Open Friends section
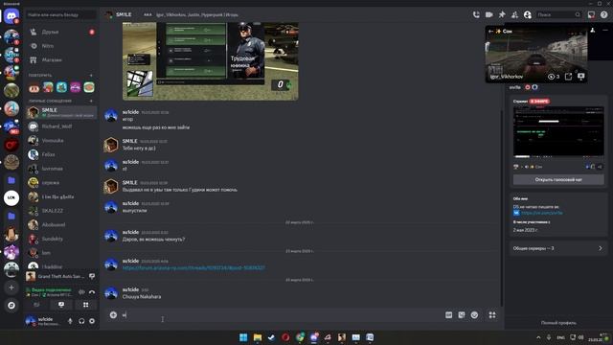Viewport: 613px width, 345px height. coord(61,32)
